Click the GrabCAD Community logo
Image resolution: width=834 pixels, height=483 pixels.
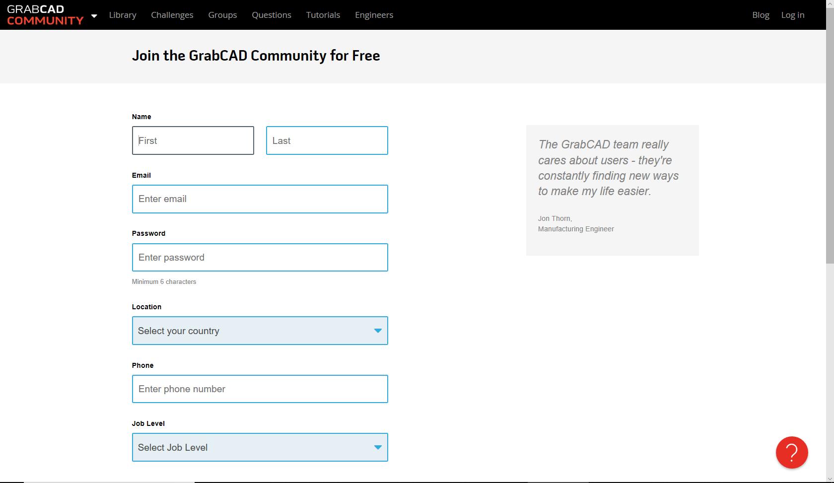pos(45,15)
